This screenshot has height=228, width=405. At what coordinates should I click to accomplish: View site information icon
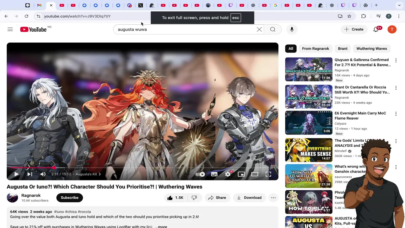click(x=38, y=16)
